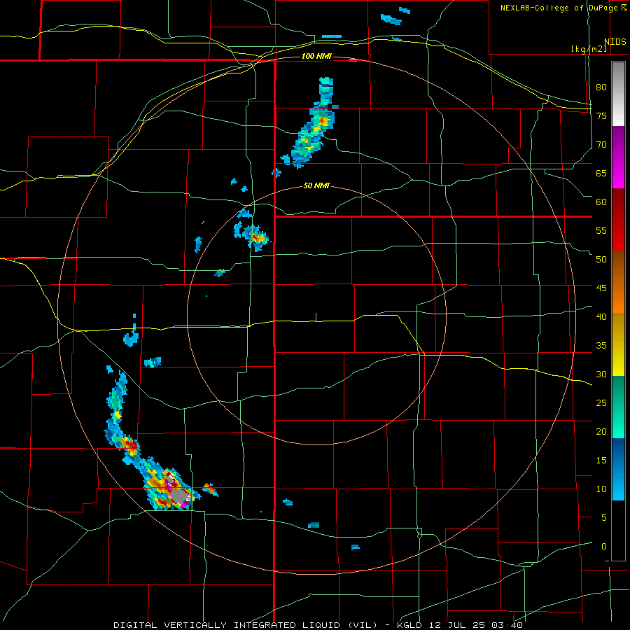Screen dimensions: 630x630
Task: Click the 5 value on VIL scale
Action: click(604, 517)
